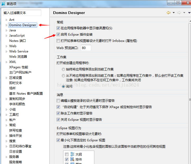Image resolution: width=191 pixels, height=164 pixels.
Task: Click the Web 预览端口 input field
Action: pyautogui.click(x=86, y=48)
